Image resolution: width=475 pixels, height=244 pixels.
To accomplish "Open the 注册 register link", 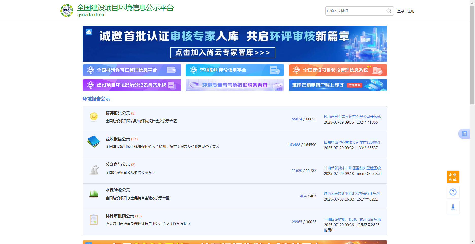I will point(411,11).
